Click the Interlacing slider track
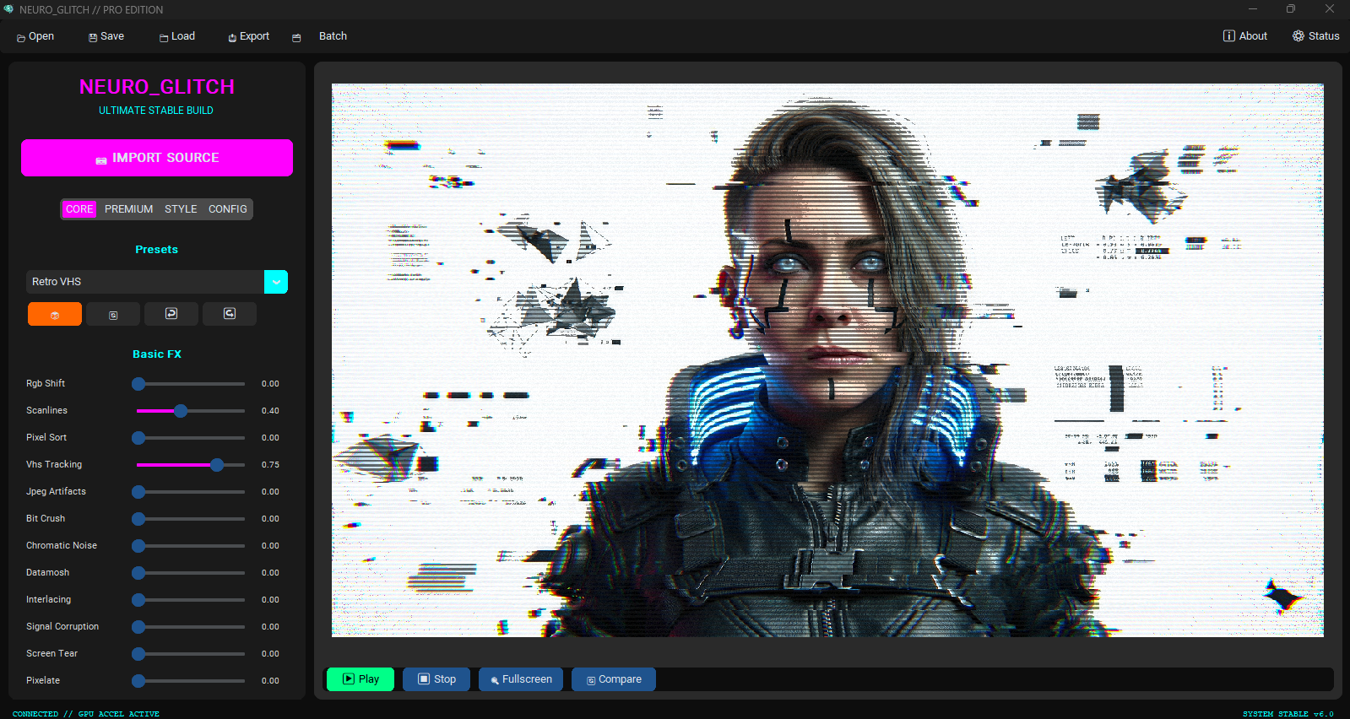 tap(191, 600)
